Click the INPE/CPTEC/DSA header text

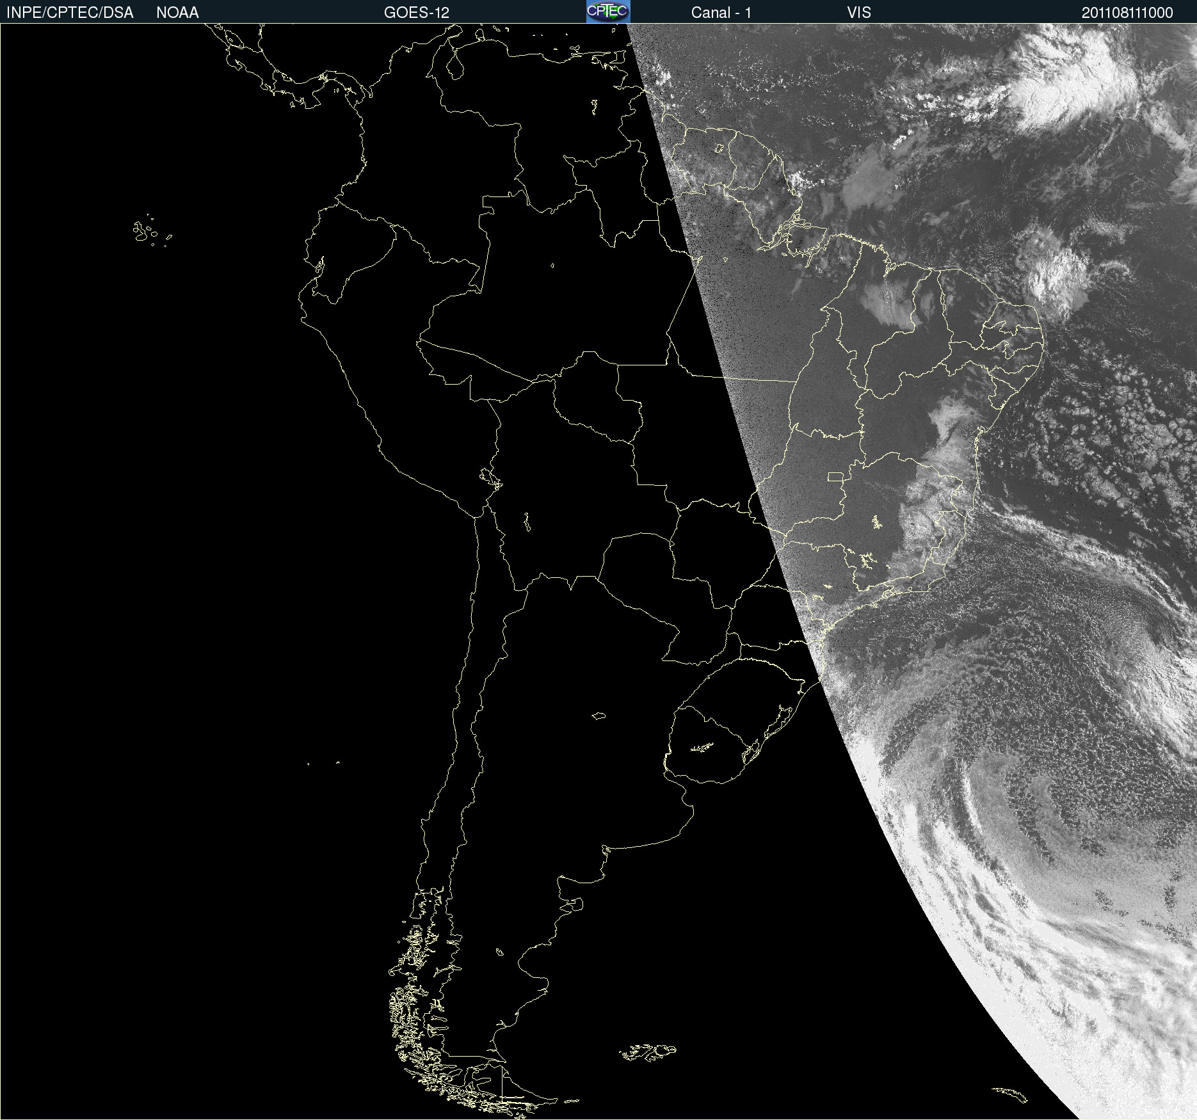click(70, 13)
